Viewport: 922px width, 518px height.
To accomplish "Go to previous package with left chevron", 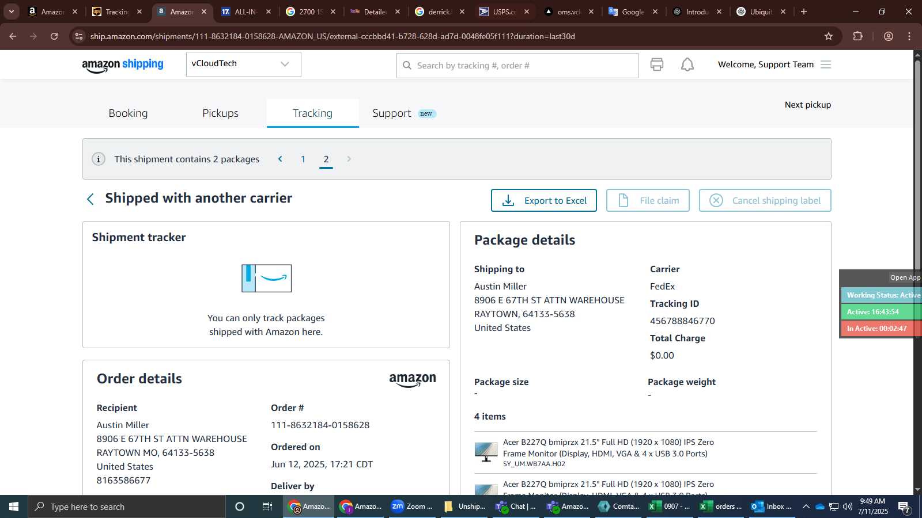I will point(280,159).
